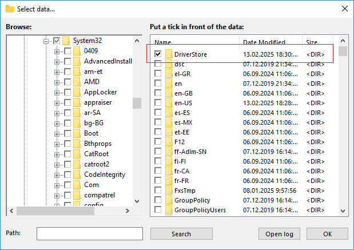Tick the catroot2 tree checkbox
The height and width of the screenshot is (250, 354).
pos(67,164)
